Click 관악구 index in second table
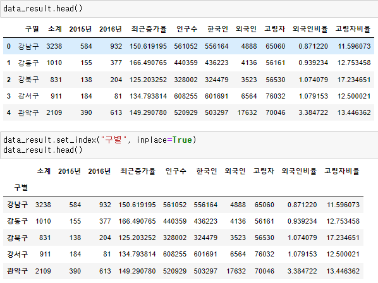 pyautogui.click(x=17, y=271)
